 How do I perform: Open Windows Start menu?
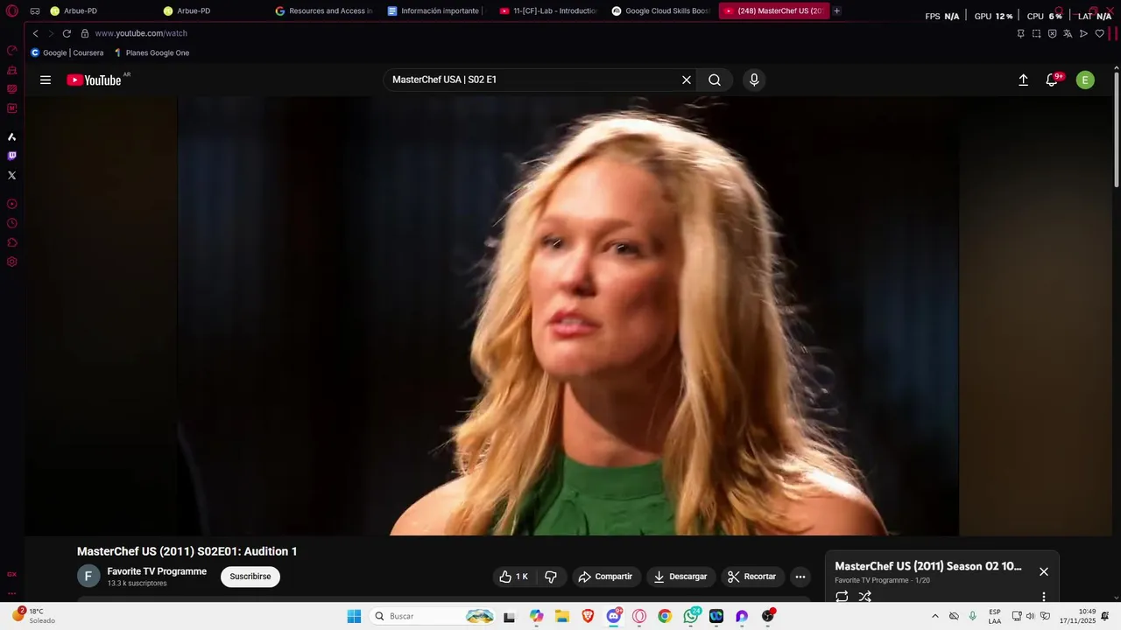(x=354, y=616)
